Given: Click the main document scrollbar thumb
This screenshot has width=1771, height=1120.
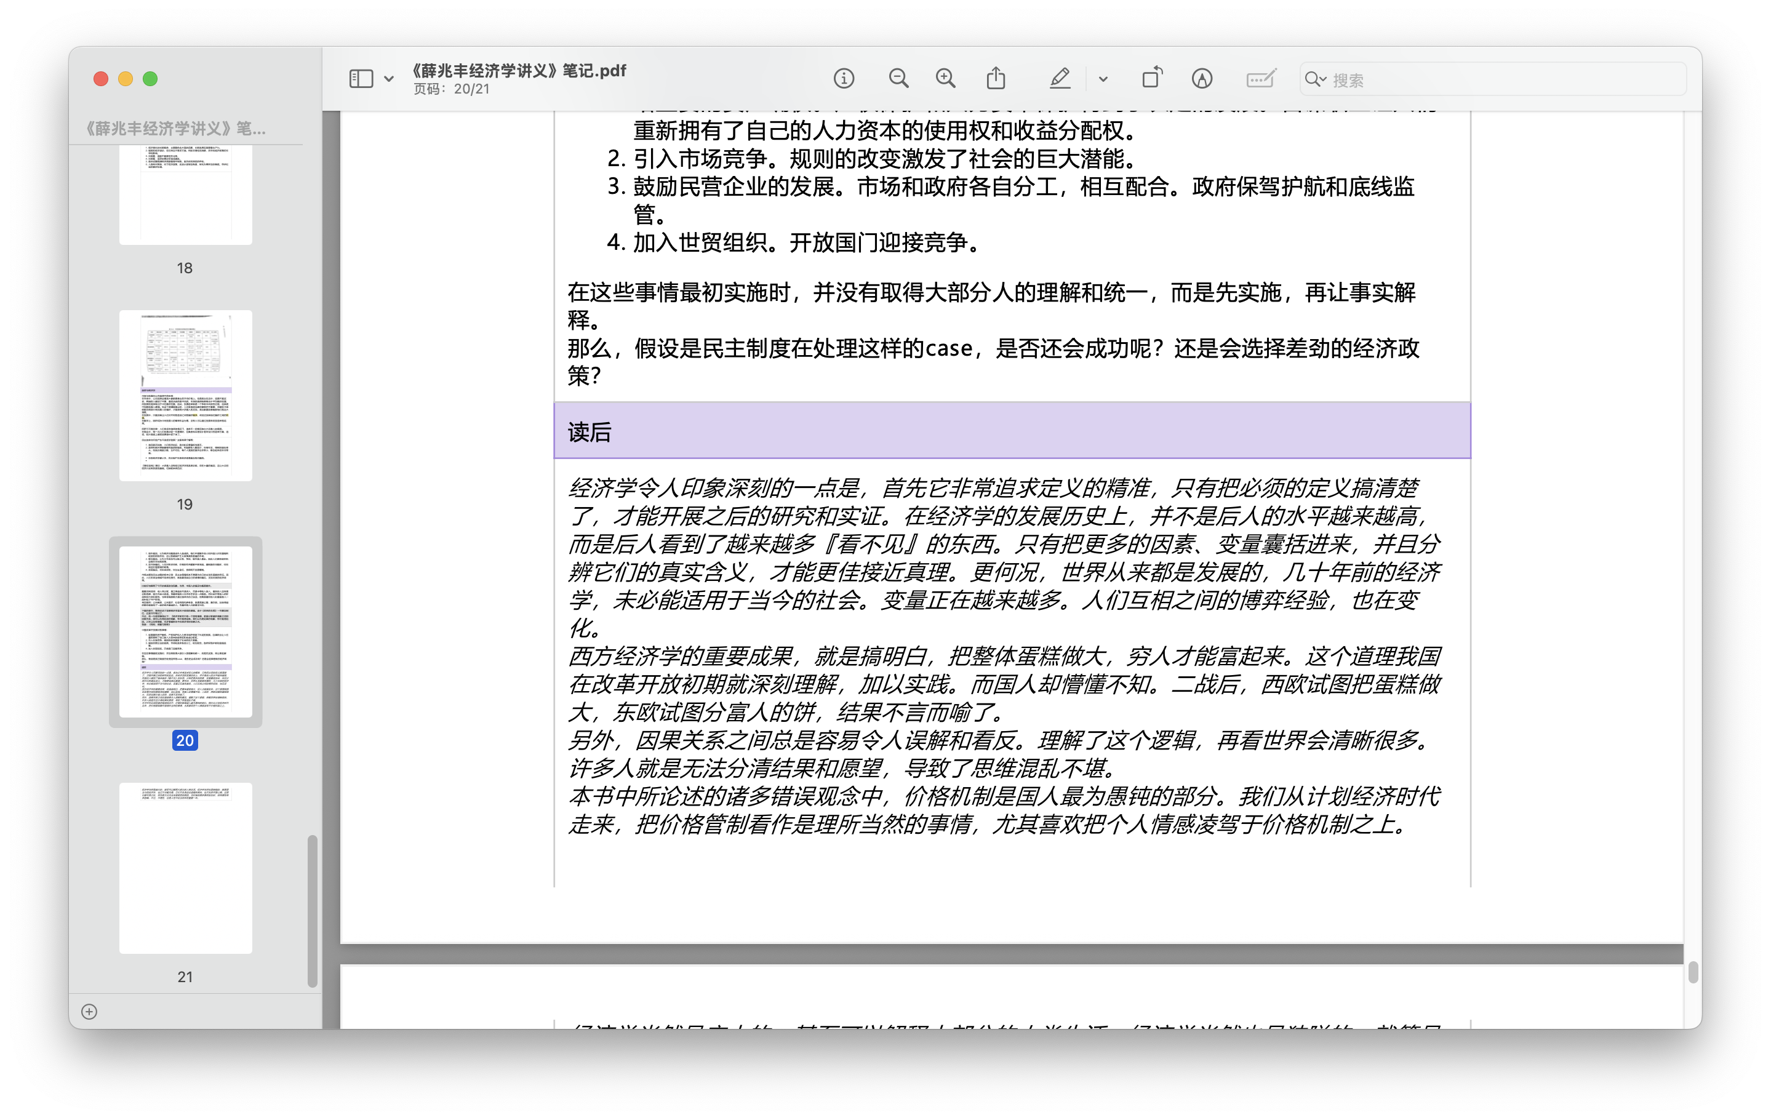Looking at the screenshot, I should click(1693, 972).
